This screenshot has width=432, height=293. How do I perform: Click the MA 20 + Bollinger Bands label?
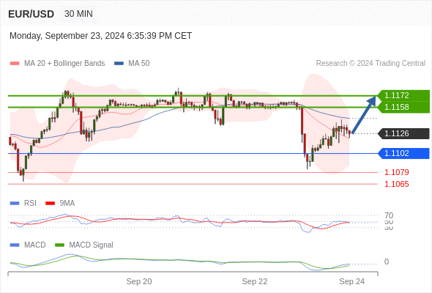coord(64,64)
